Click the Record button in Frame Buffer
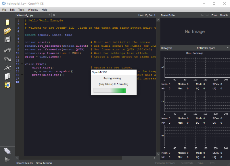This screenshot has height=166, width=230. (204, 15)
